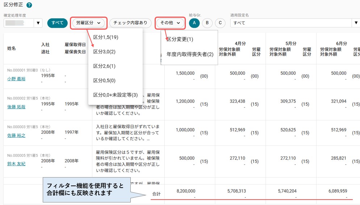Screen dimensions: 360x205
Task: Select salary group A
Action: pos(194,23)
